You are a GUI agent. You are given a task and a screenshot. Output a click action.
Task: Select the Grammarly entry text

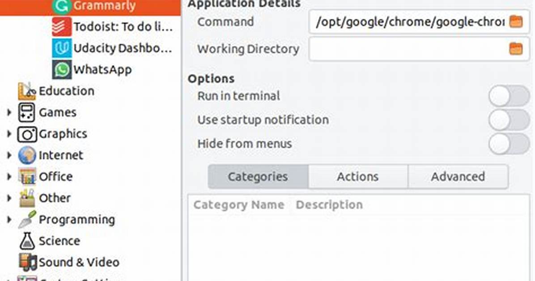104,6
